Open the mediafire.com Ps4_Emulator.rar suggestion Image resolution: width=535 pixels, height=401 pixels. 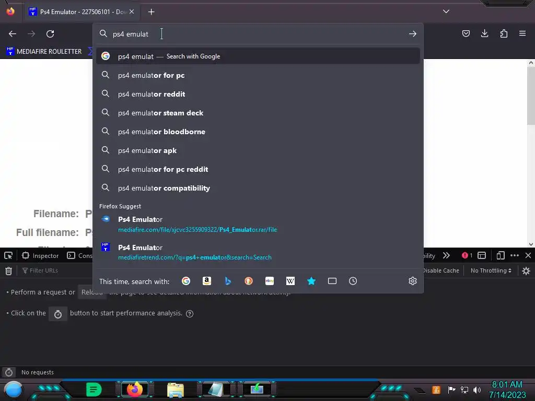coord(258,225)
